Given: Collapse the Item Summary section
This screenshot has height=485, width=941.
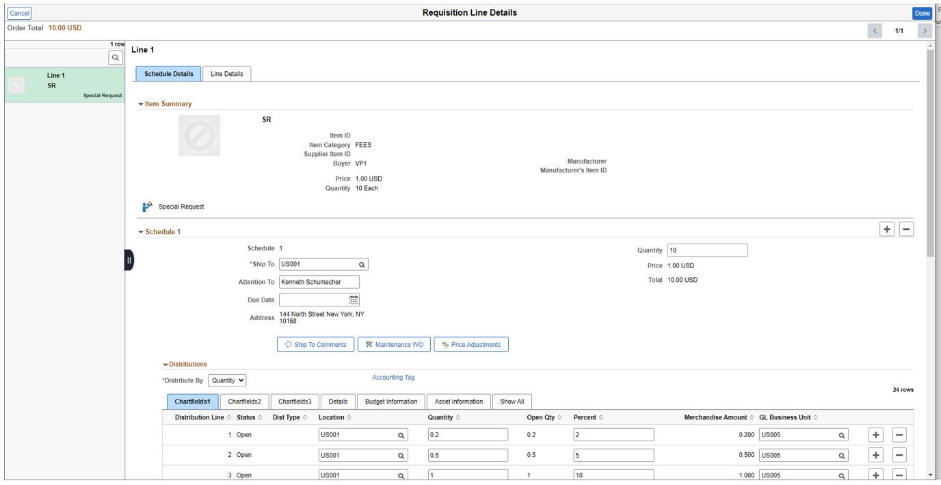Looking at the screenshot, I should 142,103.
